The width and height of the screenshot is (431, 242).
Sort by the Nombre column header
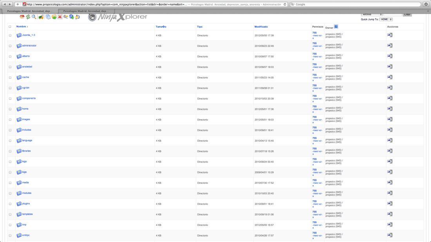21,27
